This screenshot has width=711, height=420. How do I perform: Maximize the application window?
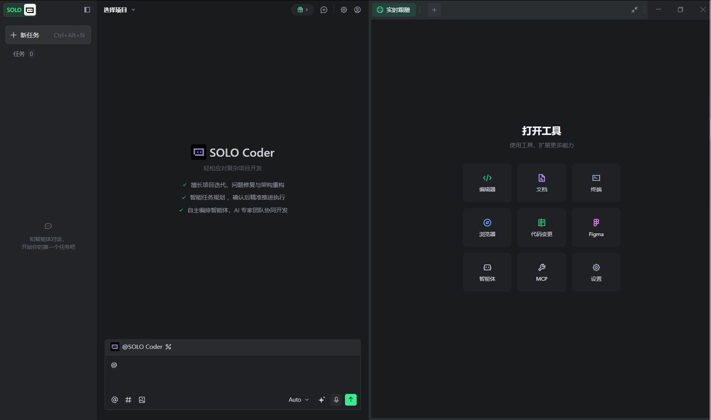point(680,10)
